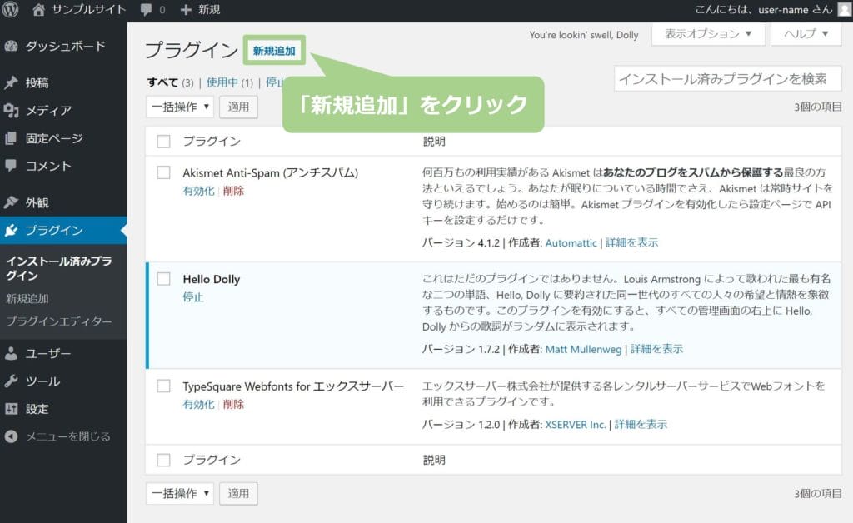The image size is (853, 523).
Task: Open the メディア media icon
Action: (12, 110)
